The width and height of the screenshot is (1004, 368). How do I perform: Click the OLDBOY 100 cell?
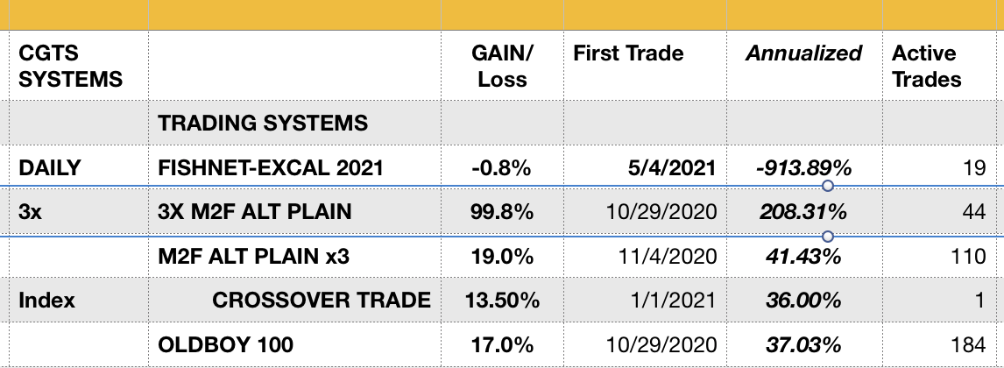tap(295, 345)
